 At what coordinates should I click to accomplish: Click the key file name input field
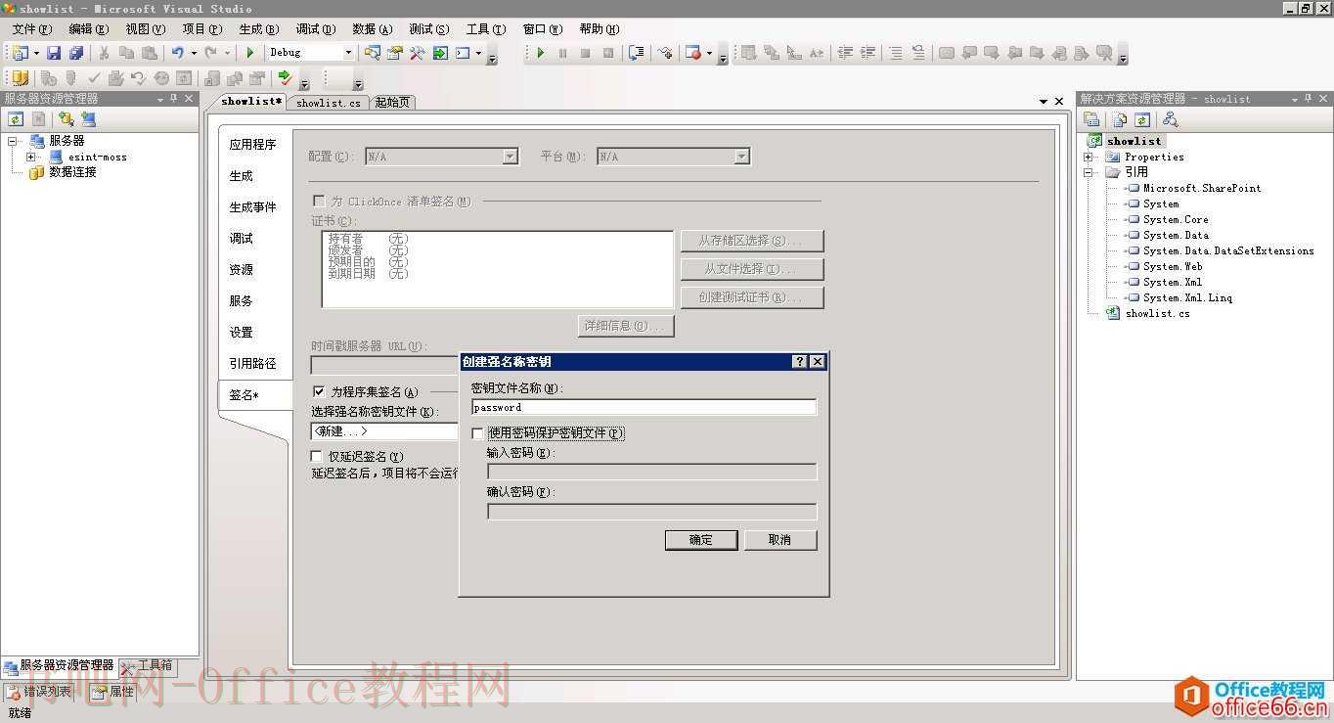[x=644, y=408]
